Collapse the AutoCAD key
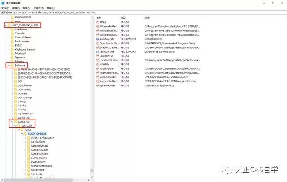Image resolution: width=287 pixels, height=182 pixels. coord(15,126)
